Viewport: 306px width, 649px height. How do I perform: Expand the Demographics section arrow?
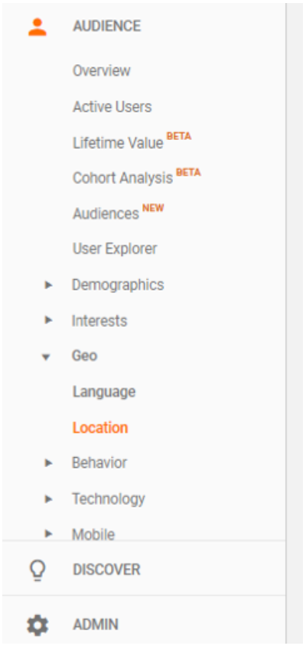[x=48, y=285]
